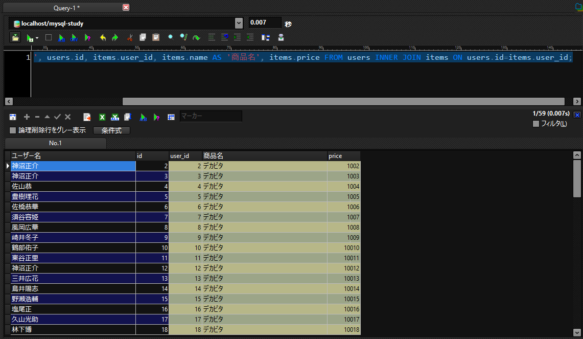This screenshot has width=583, height=339.
Task: Run A,B comparison from the result toolbar
Action: click(x=143, y=117)
